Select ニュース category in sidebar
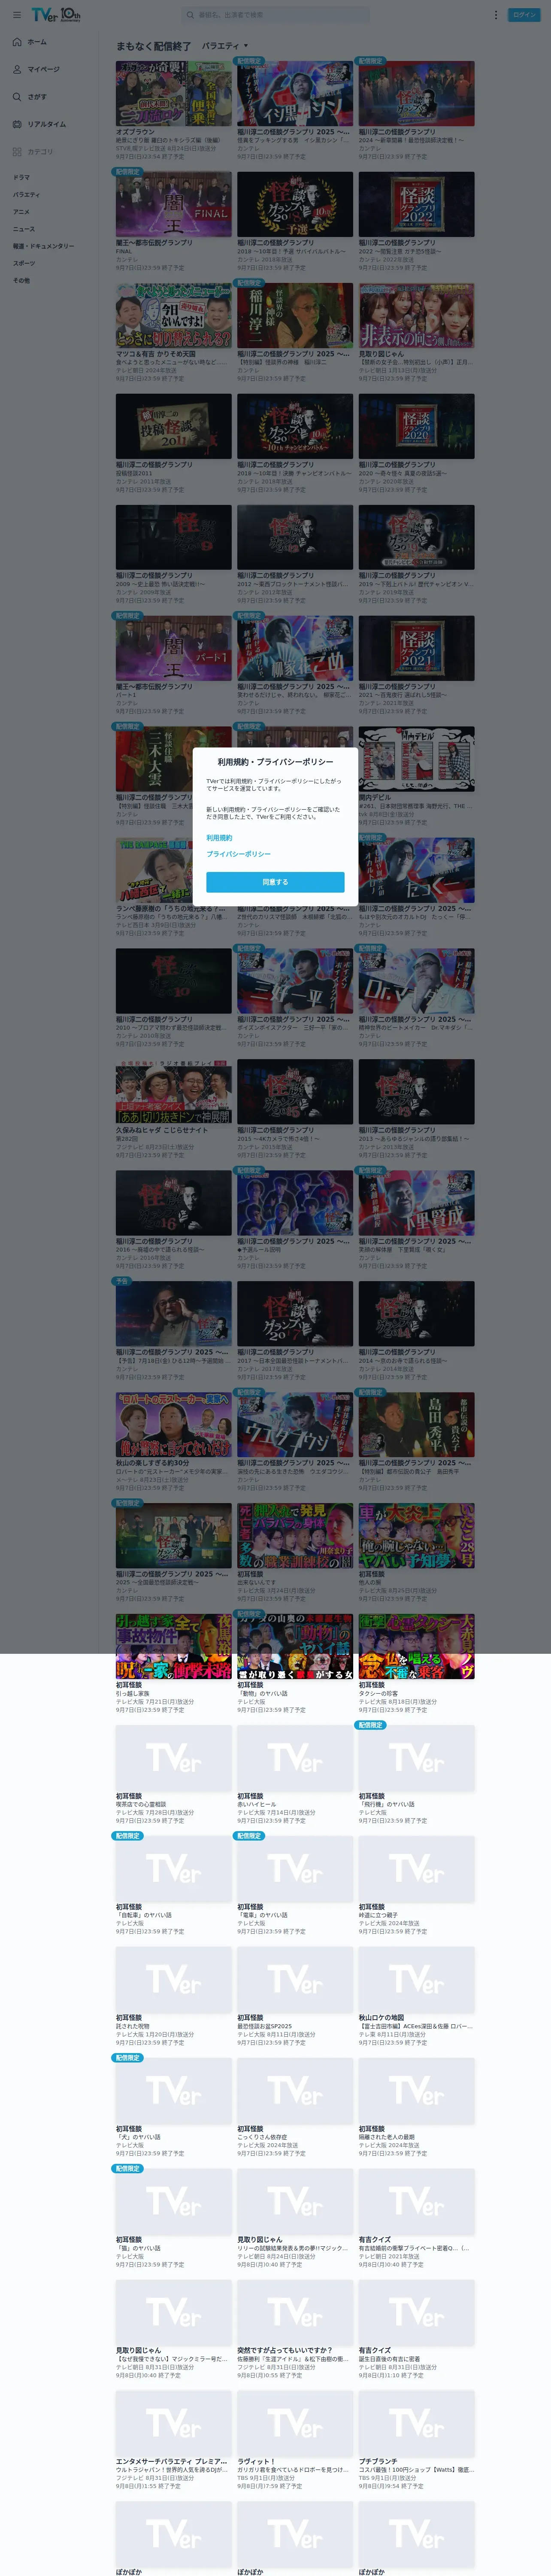Viewport: 551px width, 2576px height. (23, 229)
